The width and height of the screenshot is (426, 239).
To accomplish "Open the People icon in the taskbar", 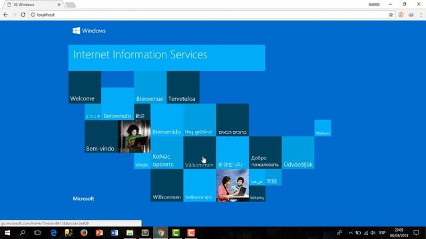I will [339, 233].
